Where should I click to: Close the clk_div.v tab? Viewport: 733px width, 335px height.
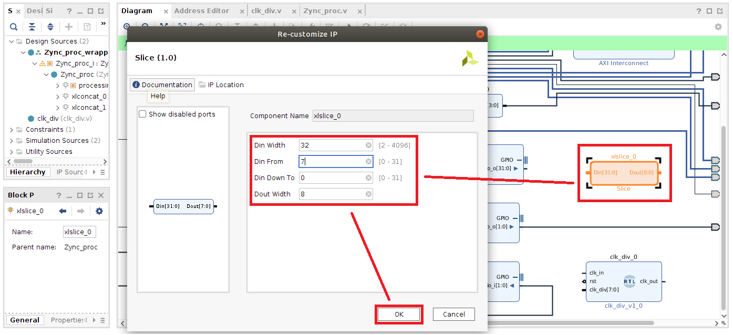coord(295,11)
